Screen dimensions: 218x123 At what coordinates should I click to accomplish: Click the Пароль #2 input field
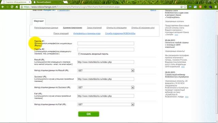click(x=106, y=49)
